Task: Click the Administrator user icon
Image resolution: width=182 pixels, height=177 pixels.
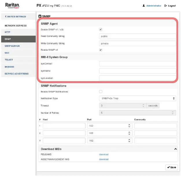Action: click(x=144, y=6)
